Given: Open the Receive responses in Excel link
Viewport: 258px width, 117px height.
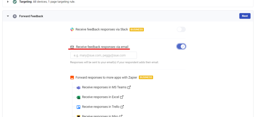Looking at the screenshot, I should pos(101,97).
